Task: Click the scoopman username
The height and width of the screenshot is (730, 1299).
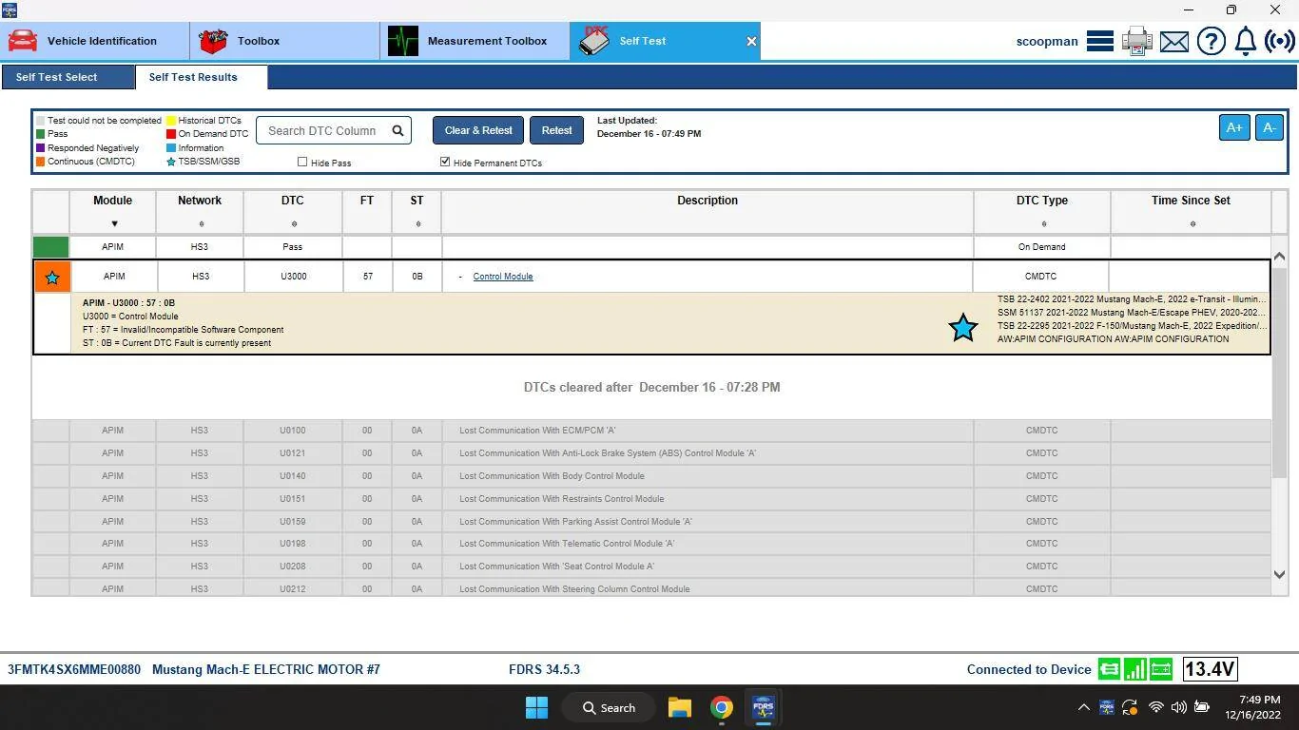Action: click(1047, 41)
